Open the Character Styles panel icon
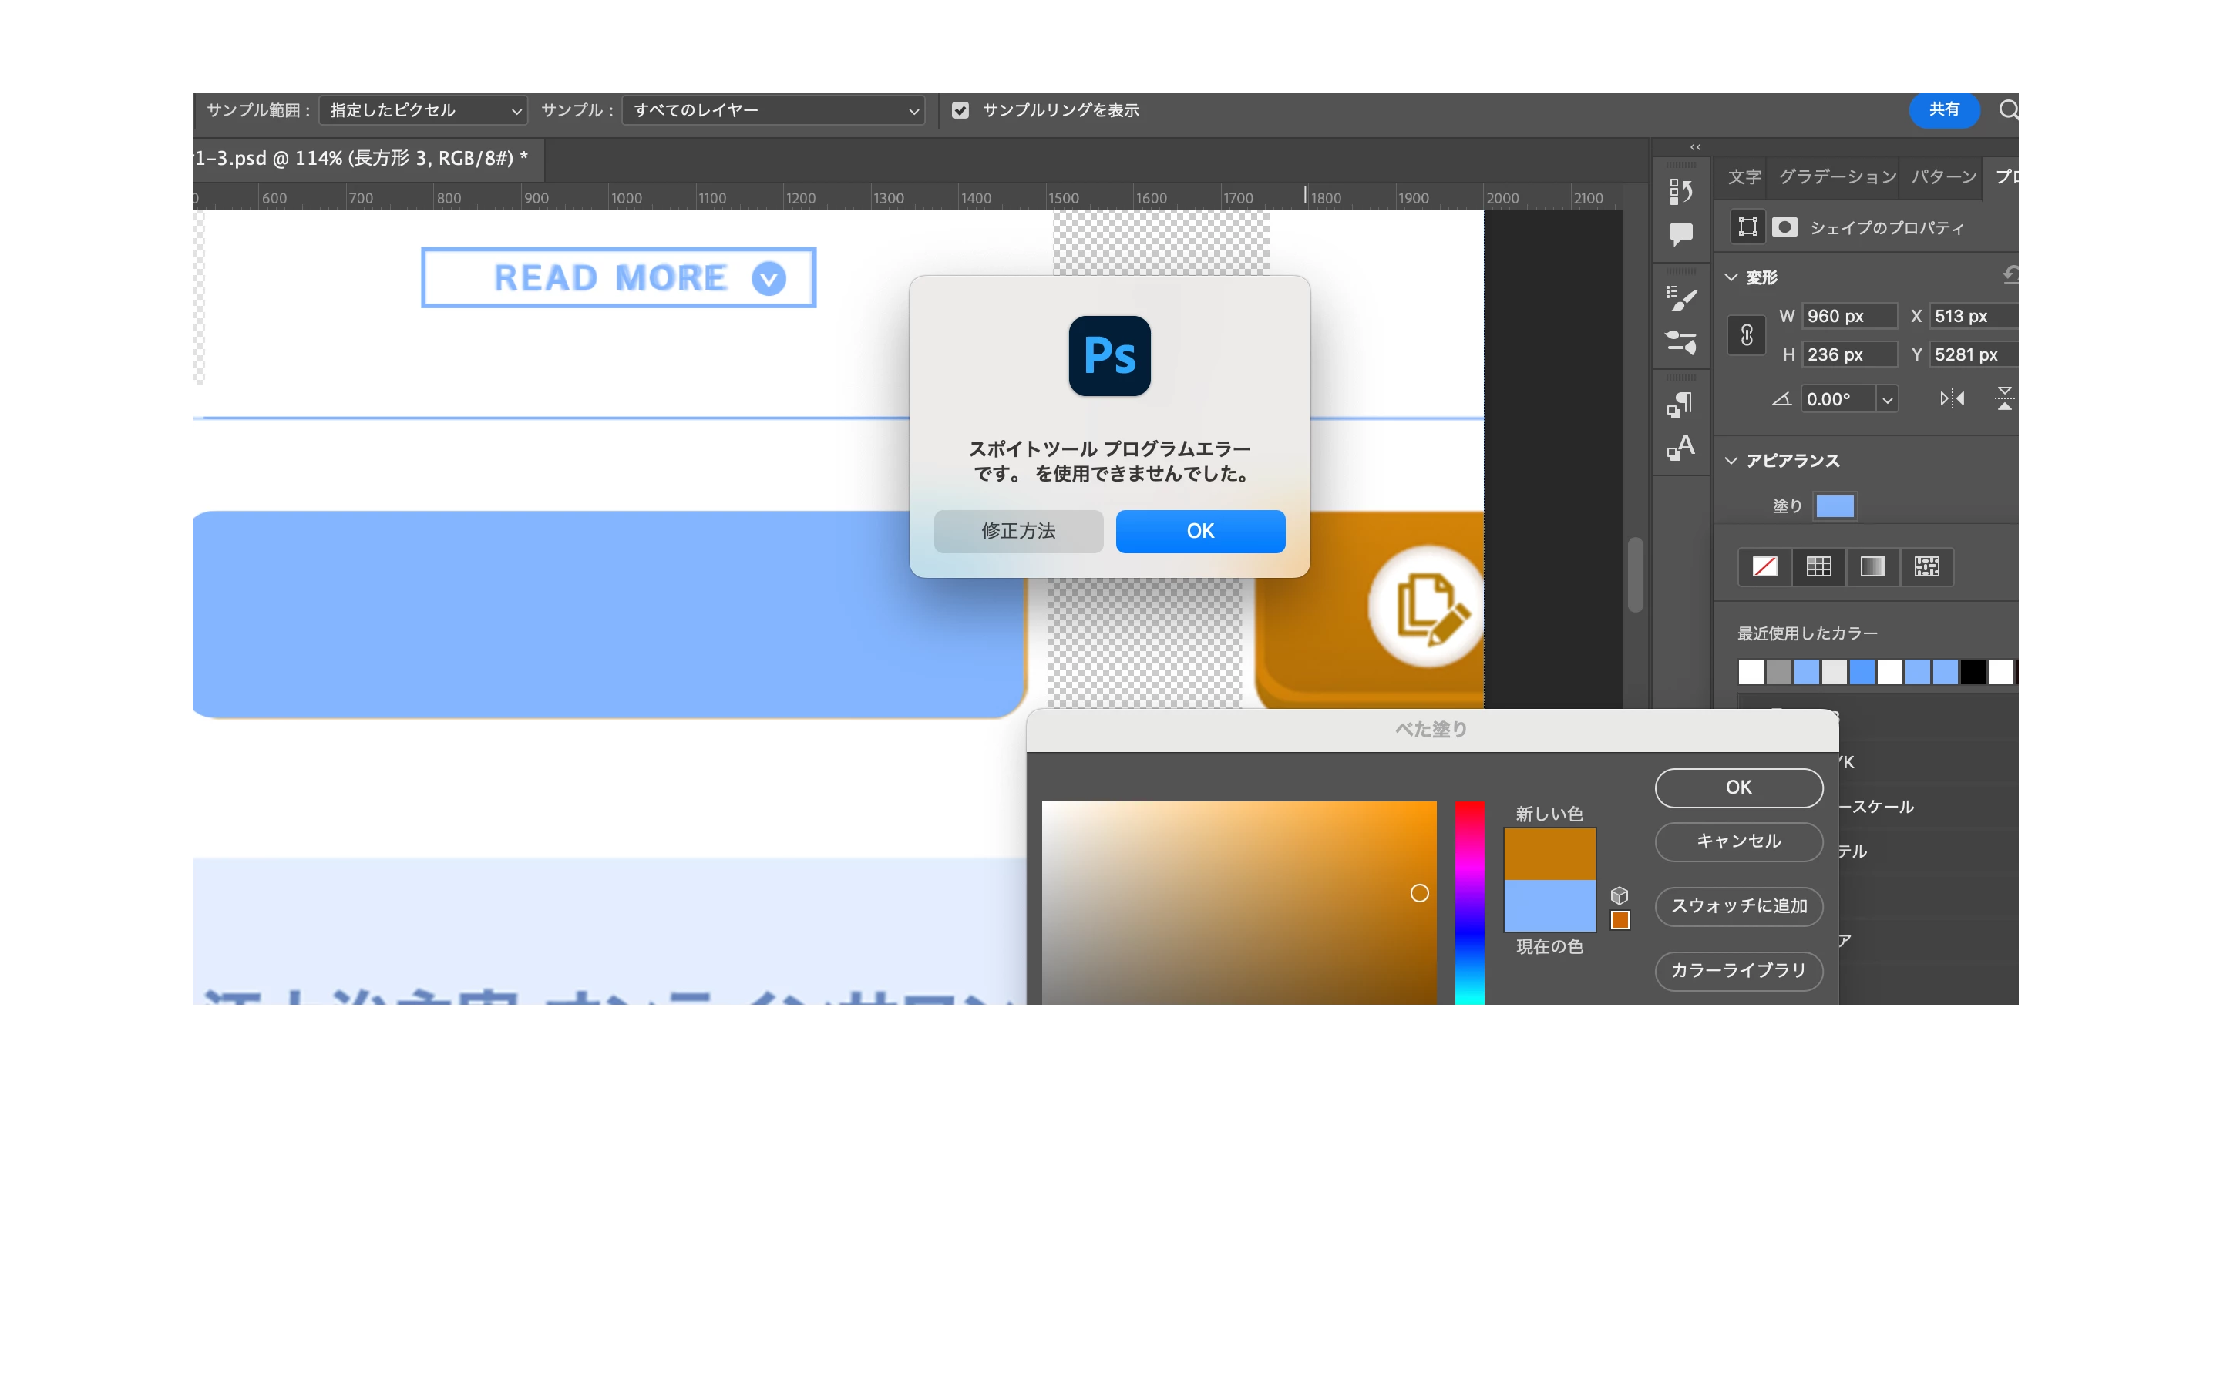Viewport: 2220px width, 1387px height. (x=1680, y=448)
